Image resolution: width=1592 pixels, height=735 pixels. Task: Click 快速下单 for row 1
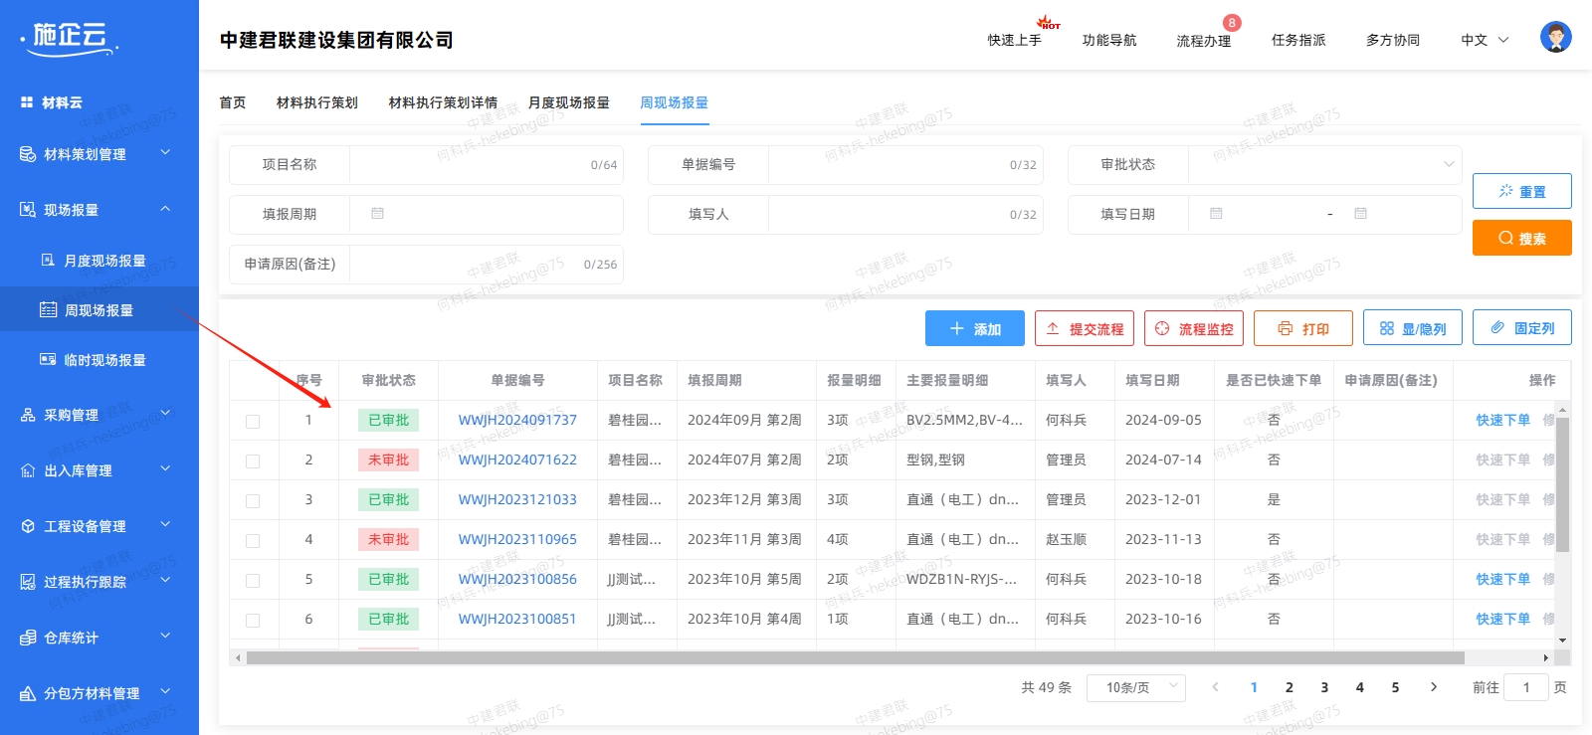(x=1503, y=420)
